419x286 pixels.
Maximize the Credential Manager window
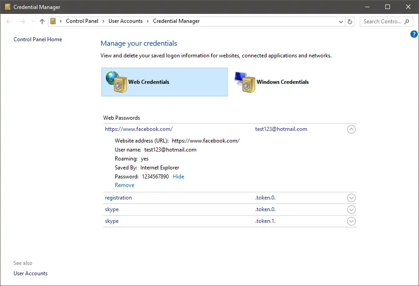(x=388, y=7)
